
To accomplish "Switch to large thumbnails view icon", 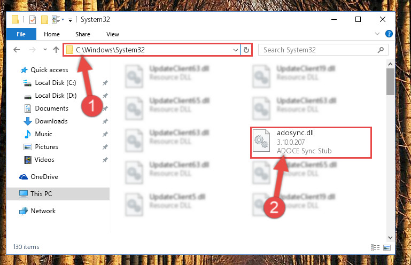I will (387, 247).
